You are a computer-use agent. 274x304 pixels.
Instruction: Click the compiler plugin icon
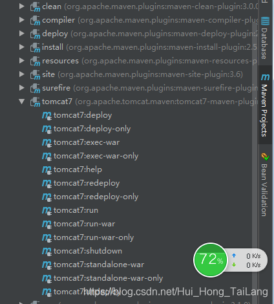point(35,20)
